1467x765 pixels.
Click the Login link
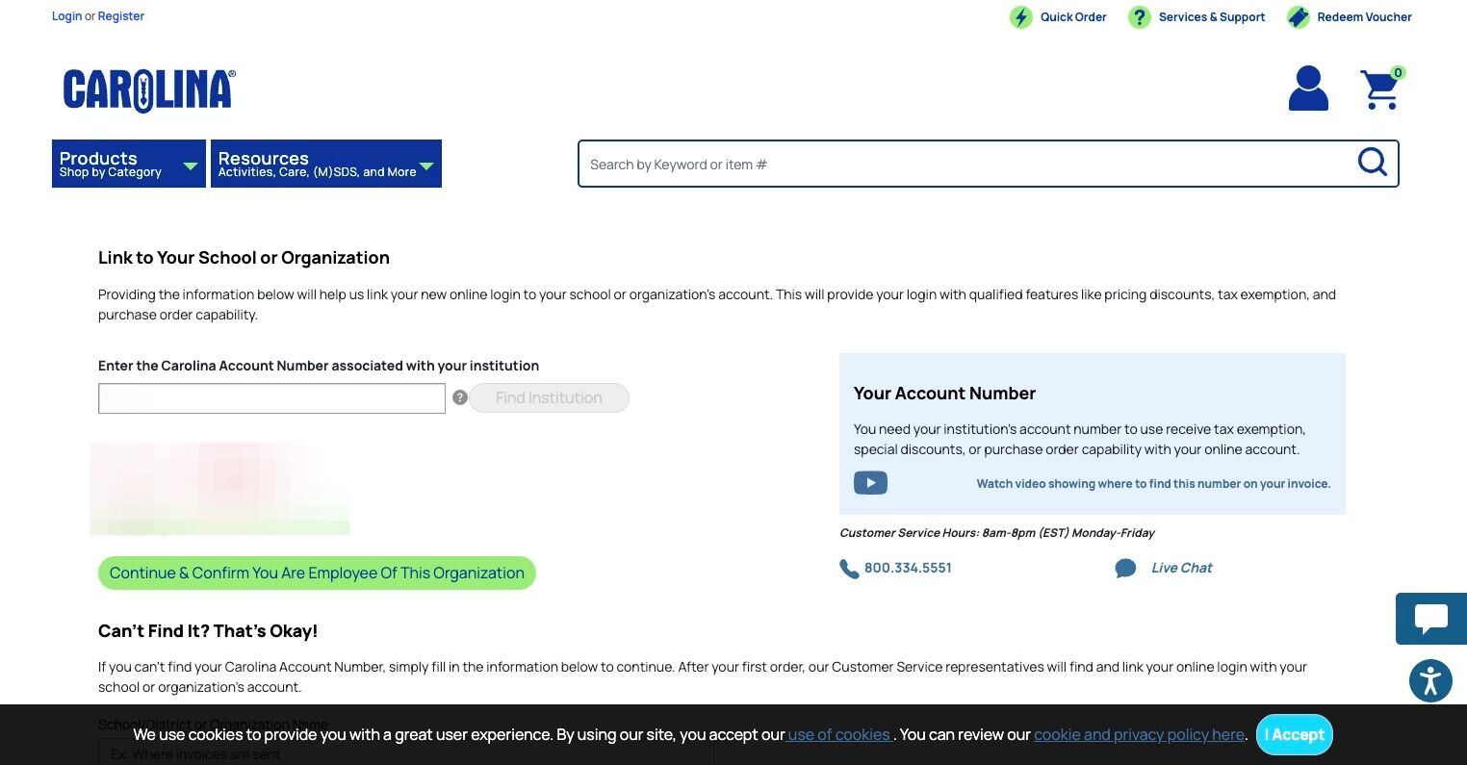(66, 16)
